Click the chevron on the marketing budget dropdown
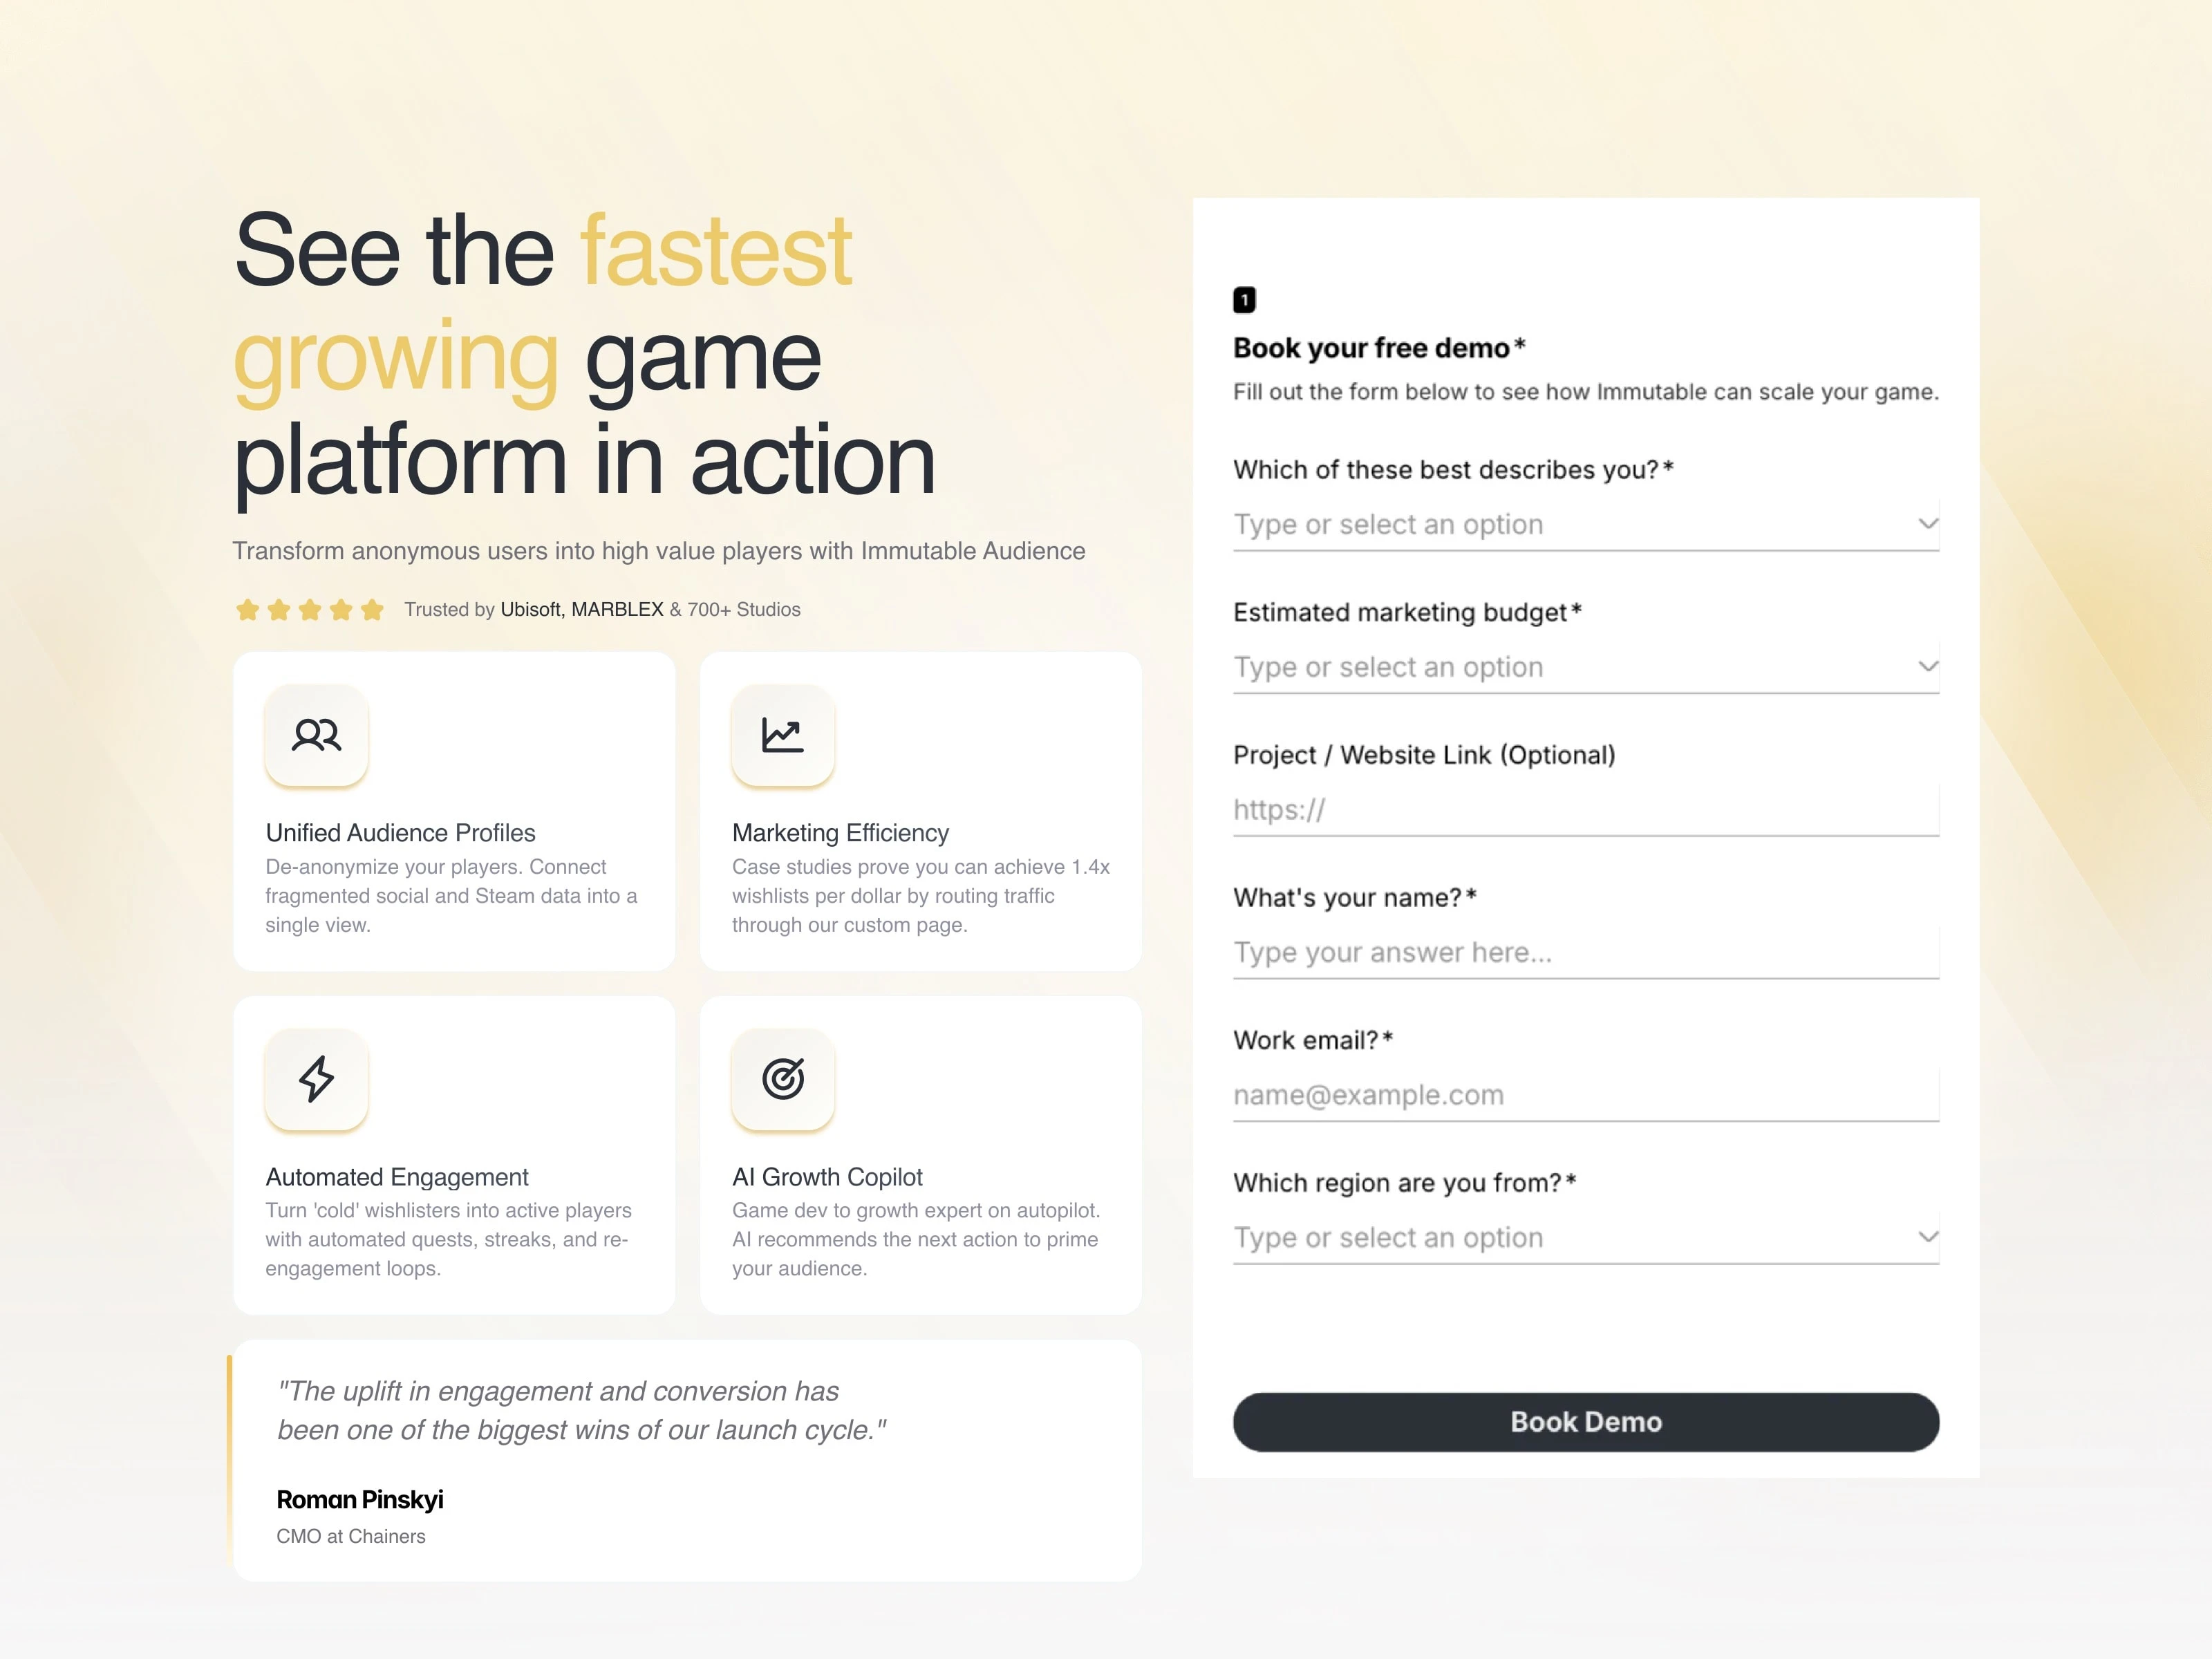The width and height of the screenshot is (2212, 1659). click(x=1927, y=666)
